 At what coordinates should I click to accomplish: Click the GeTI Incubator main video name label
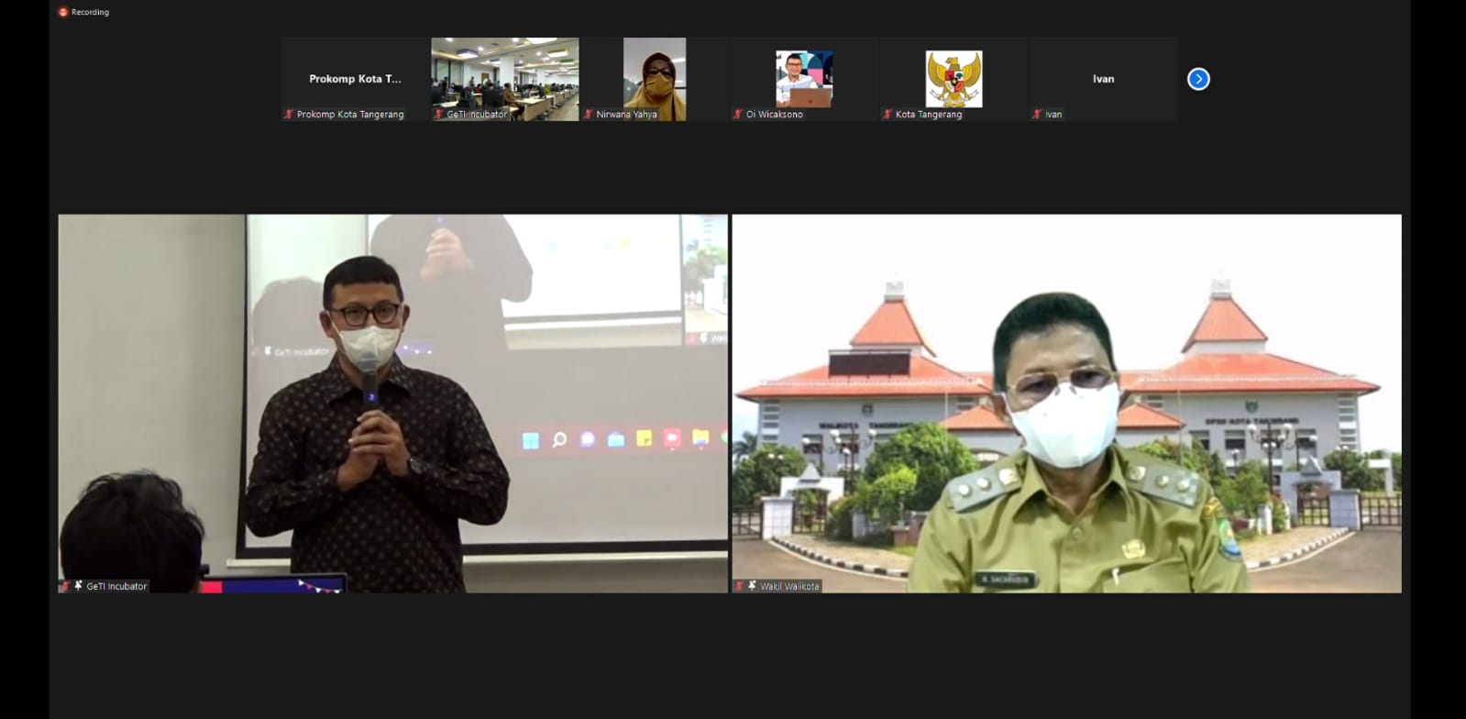click(x=116, y=586)
